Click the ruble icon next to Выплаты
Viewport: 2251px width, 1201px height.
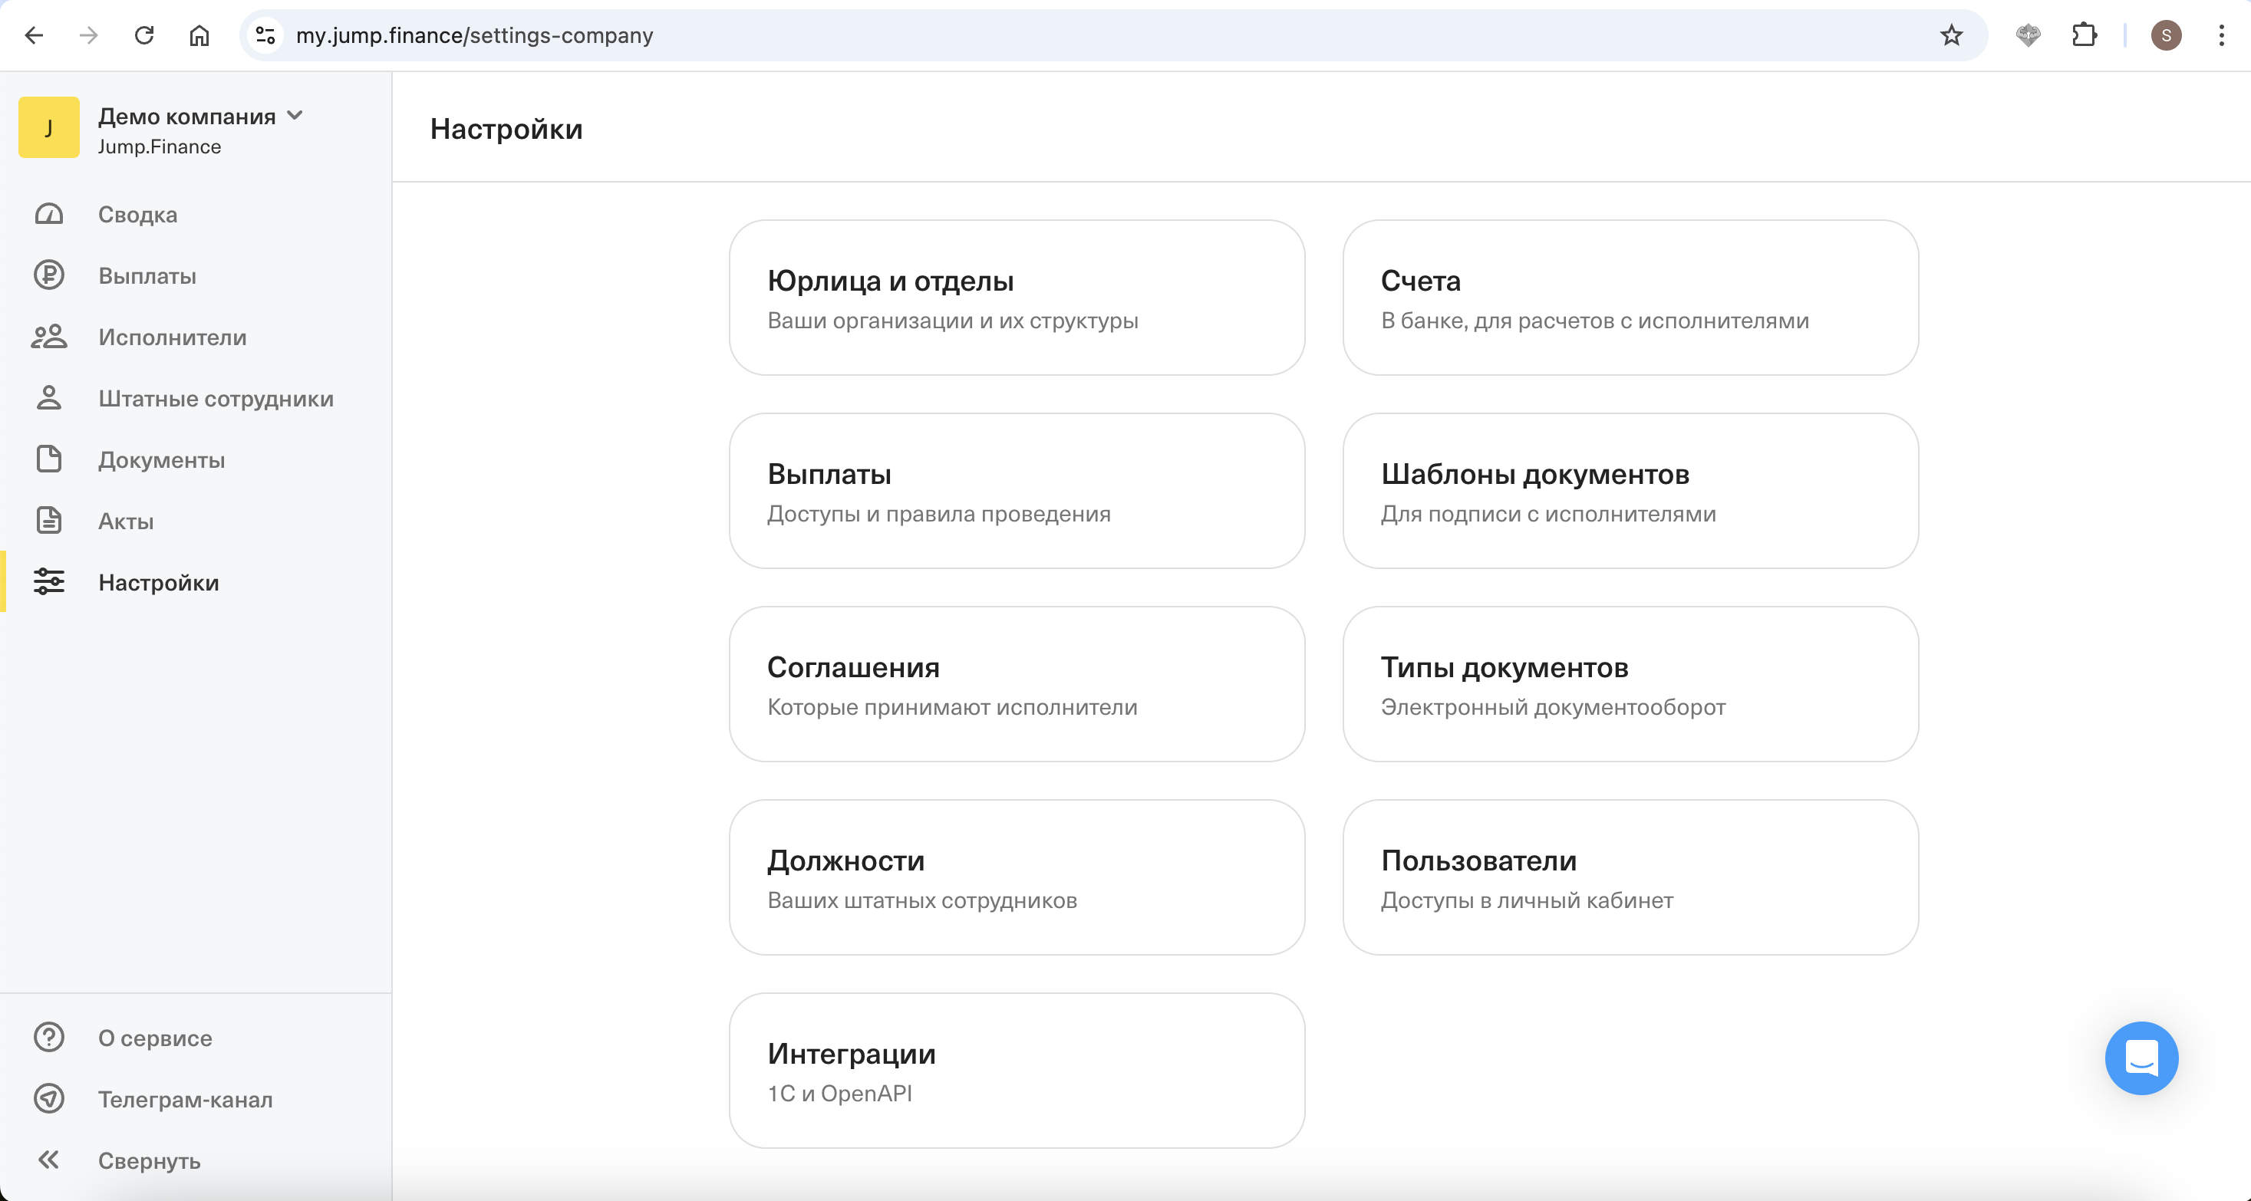point(49,276)
